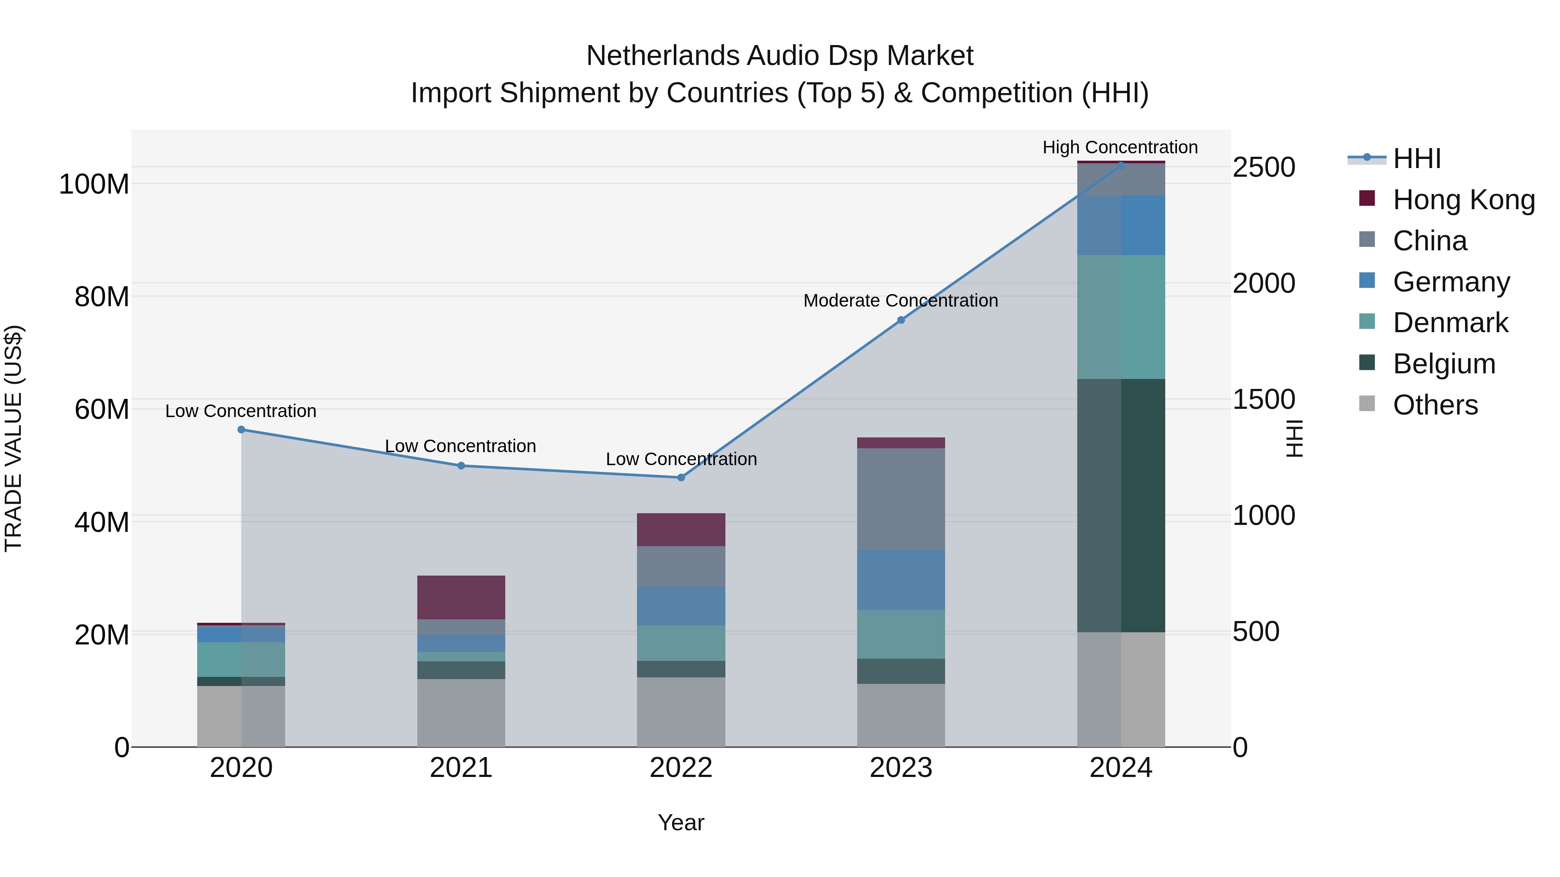Click the 2023 Hong Kong bar segment

(901, 443)
